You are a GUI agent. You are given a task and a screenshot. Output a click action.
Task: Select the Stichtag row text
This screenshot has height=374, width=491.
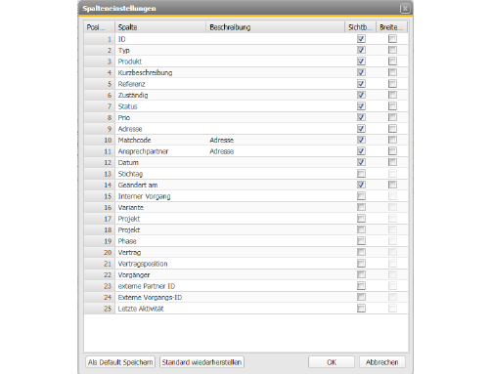(130, 174)
